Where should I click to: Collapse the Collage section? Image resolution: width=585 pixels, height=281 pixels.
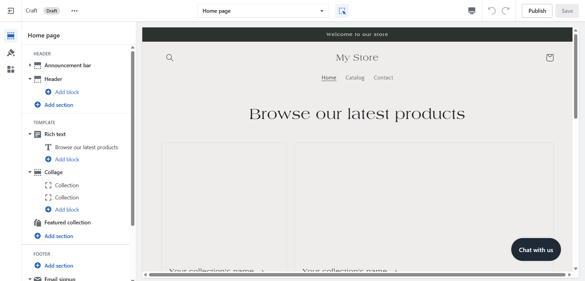tap(30, 172)
